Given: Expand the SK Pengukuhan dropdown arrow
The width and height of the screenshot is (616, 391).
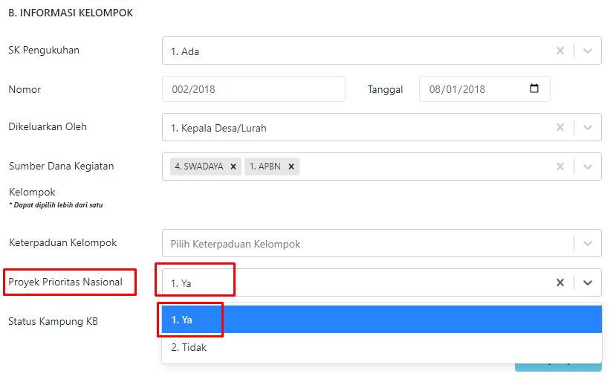Looking at the screenshot, I should [x=588, y=51].
